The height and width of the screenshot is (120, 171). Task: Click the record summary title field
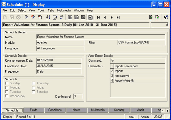click(76, 25)
